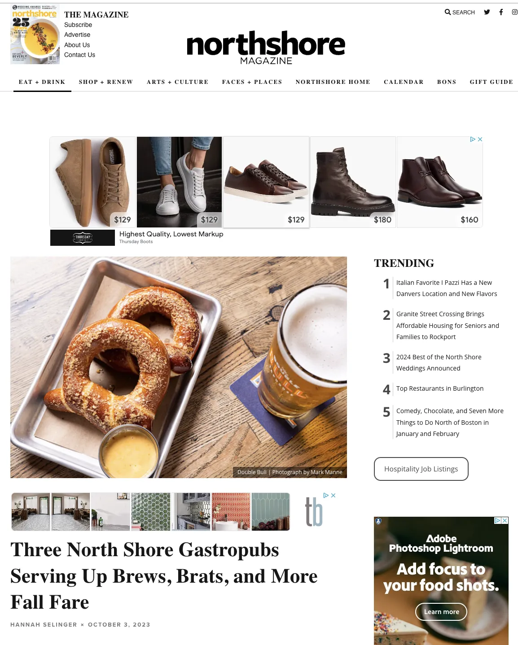
Task: Close the Adobe Lightroom ad
Action: pyautogui.click(x=505, y=521)
